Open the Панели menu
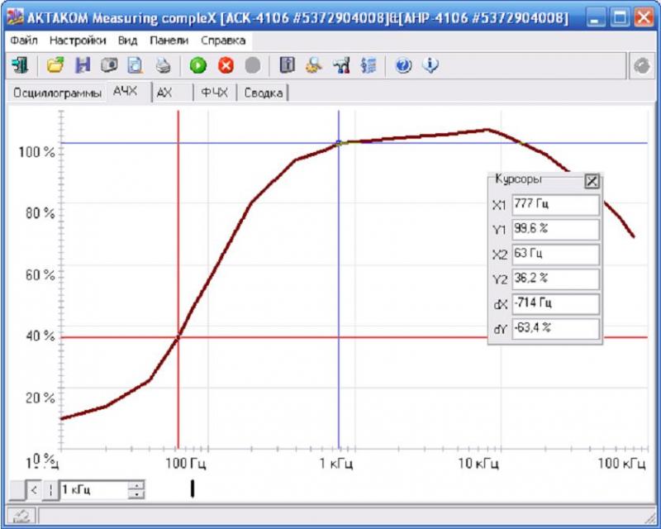The image size is (661, 529). (x=169, y=40)
